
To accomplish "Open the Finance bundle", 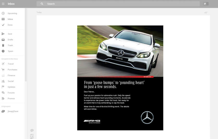I will pos(11,75).
